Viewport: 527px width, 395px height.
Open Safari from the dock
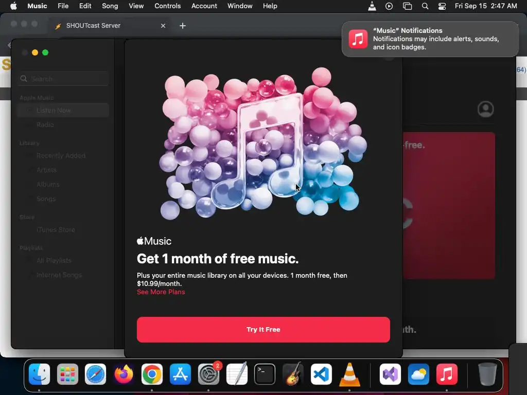tap(95, 374)
